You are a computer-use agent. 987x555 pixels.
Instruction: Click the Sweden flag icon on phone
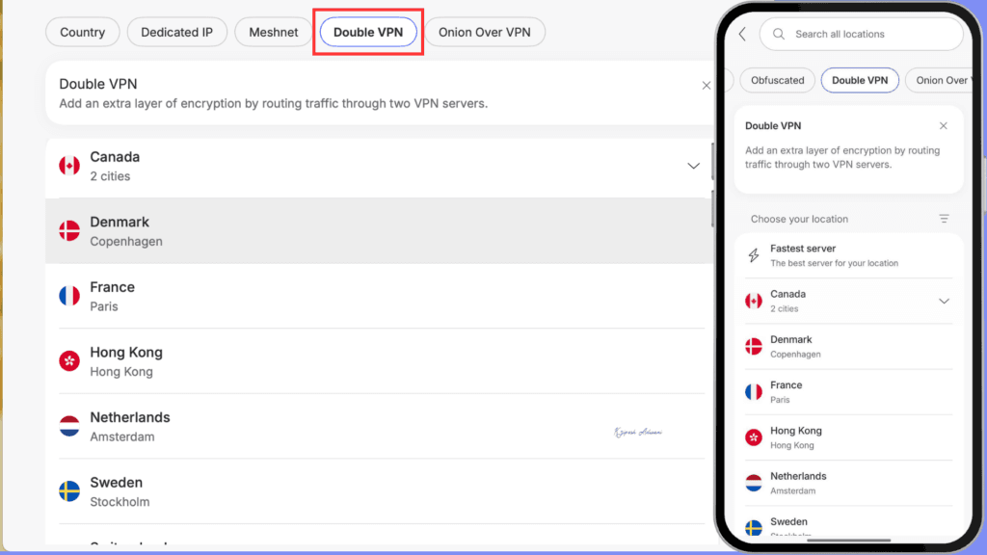coord(754,528)
